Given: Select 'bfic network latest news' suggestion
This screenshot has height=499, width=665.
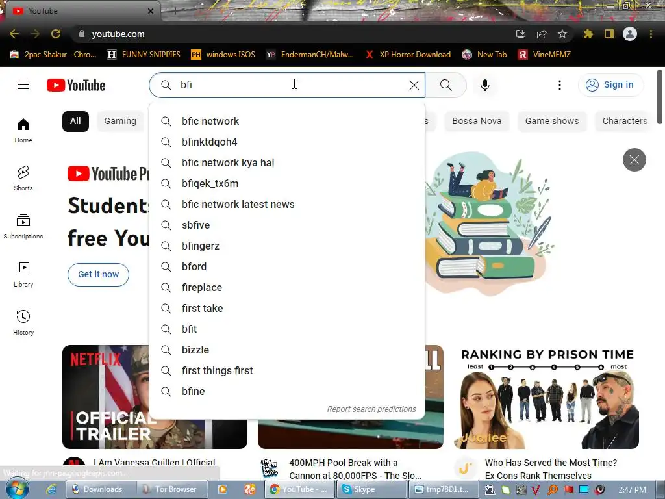Looking at the screenshot, I should (x=287, y=204).
